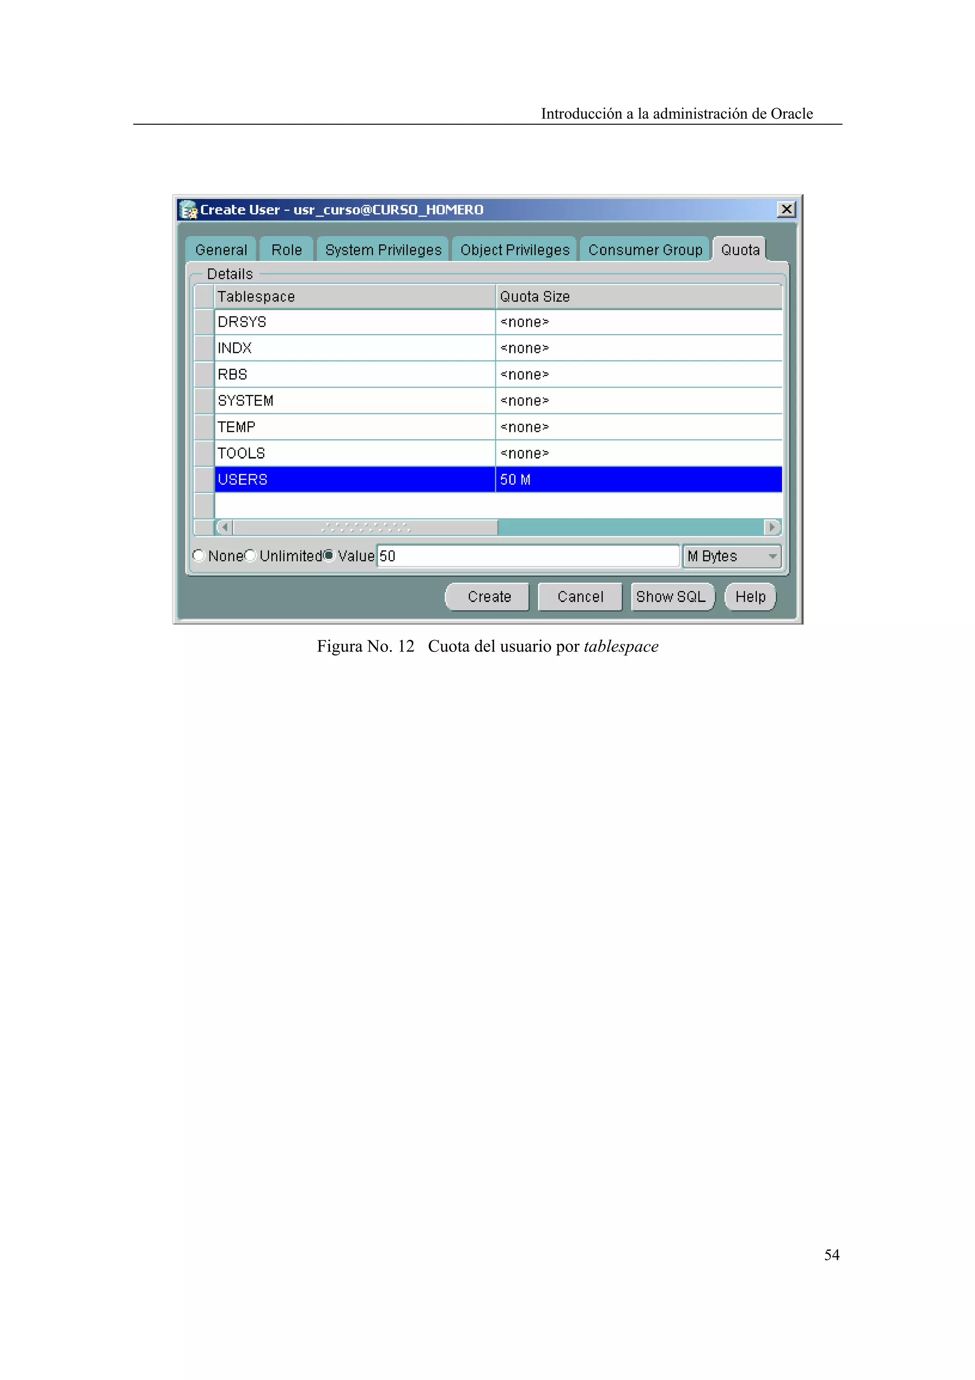This screenshot has width=975, height=1380.
Task: Click the quota size cell for TEMP
Action: 639,427
